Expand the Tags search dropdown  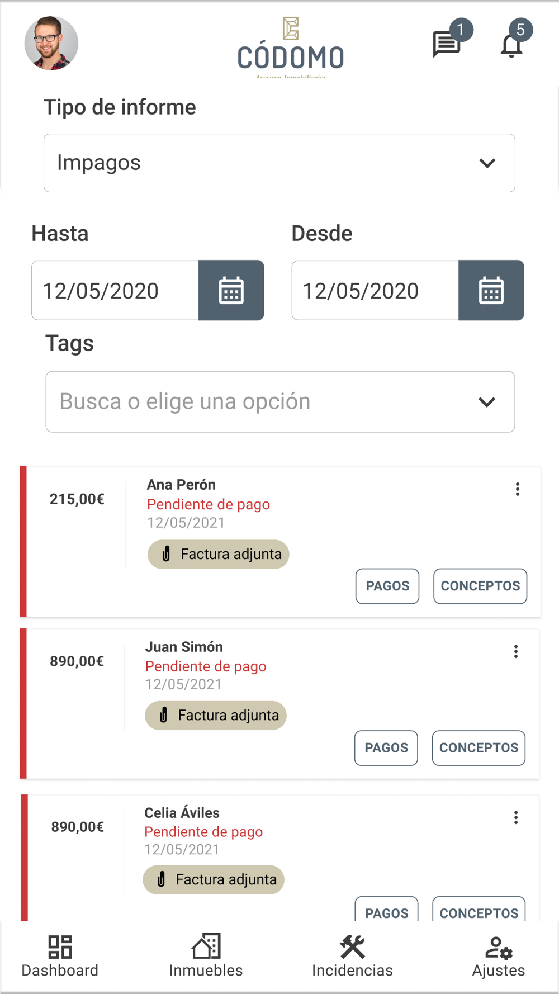(x=280, y=401)
